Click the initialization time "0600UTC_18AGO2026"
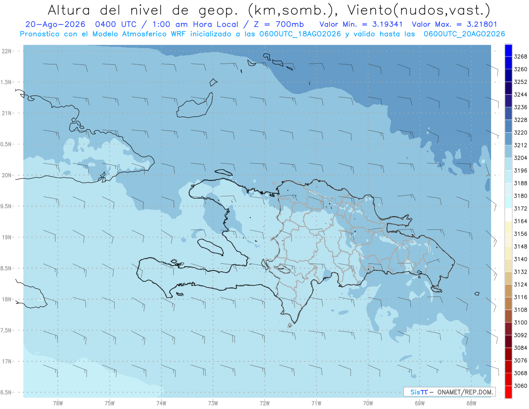The image size is (529, 409). (300, 34)
